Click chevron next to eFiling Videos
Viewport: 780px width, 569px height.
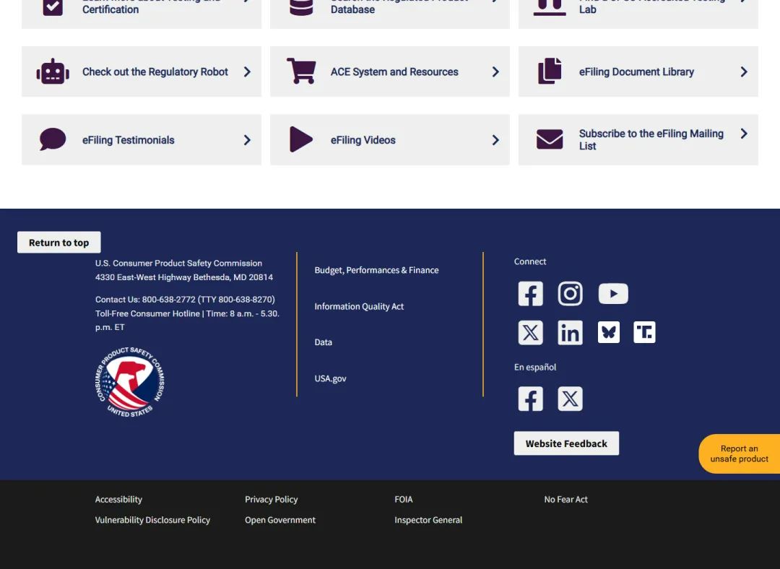(495, 140)
